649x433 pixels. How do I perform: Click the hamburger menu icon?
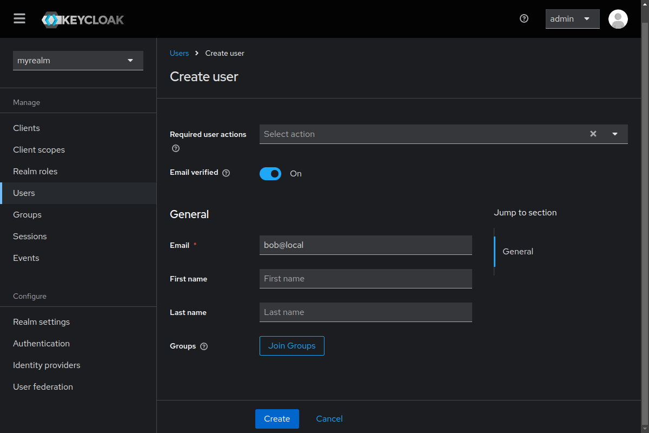[19, 19]
